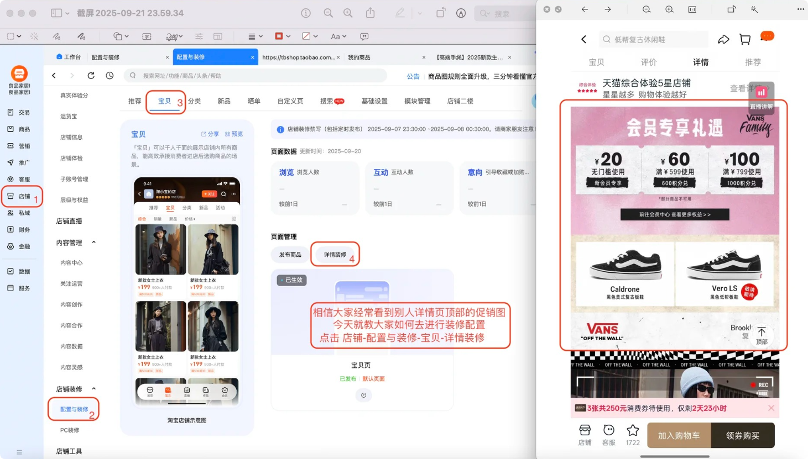Switch to the 评价 tab on the phone page
This screenshot has height=459, width=808.
click(649, 62)
